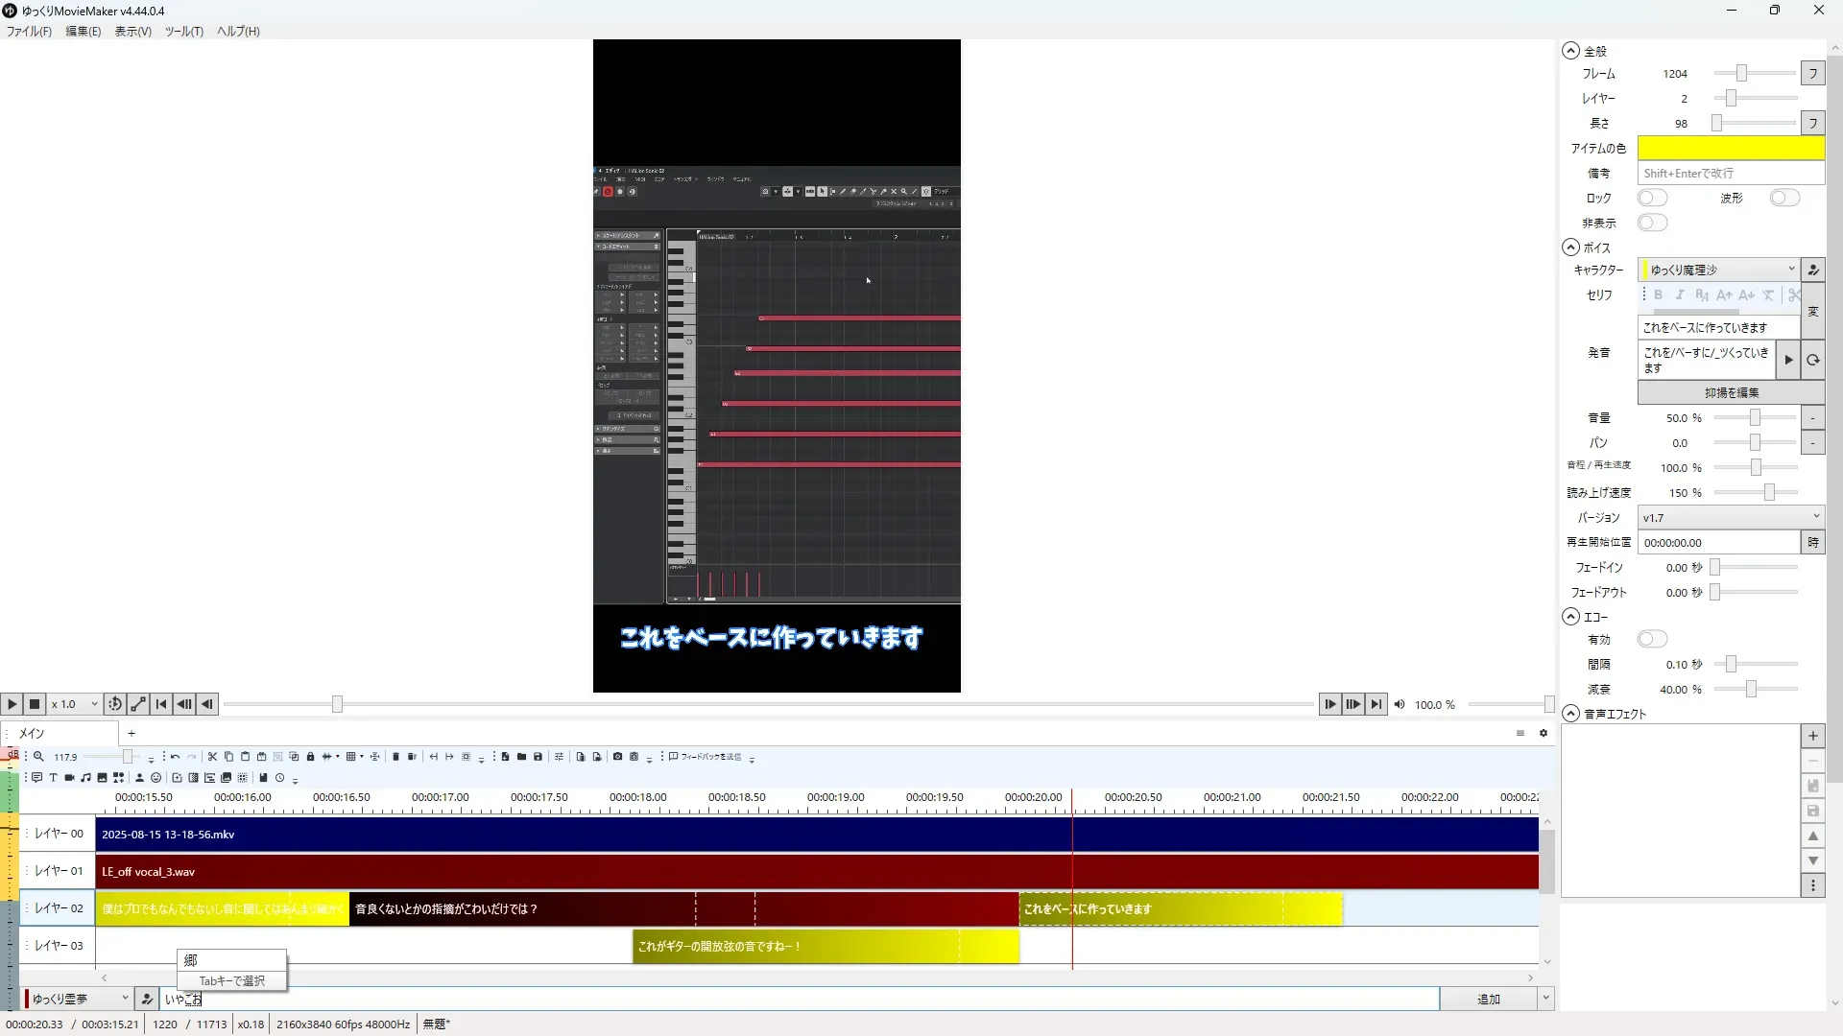The height and width of the screenshot is (1036, 1843).
Task: Click the yellow アイテムの色 color swatch
Action: coord(1730,148)
